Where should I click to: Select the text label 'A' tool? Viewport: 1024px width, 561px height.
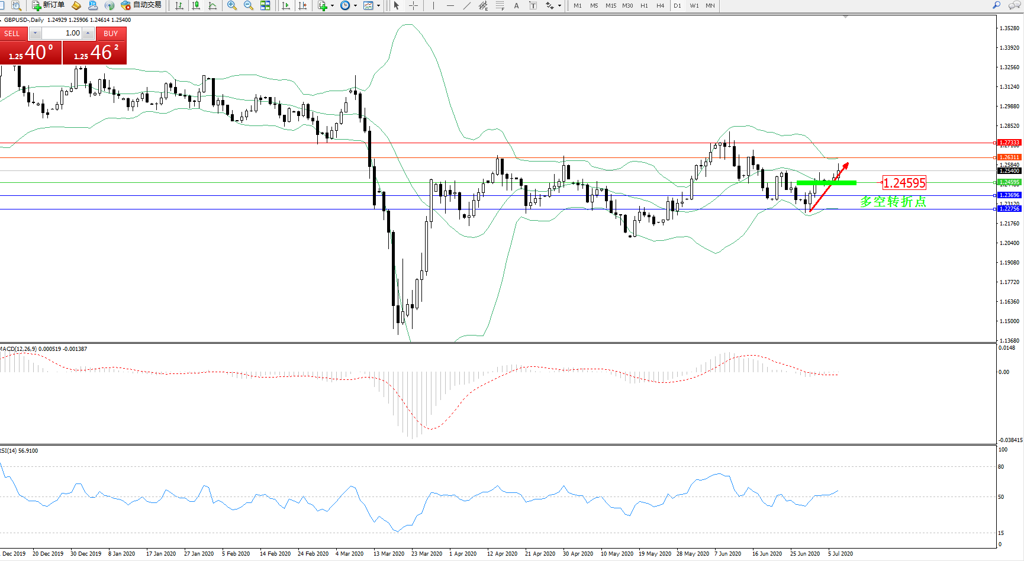point(516,5)
